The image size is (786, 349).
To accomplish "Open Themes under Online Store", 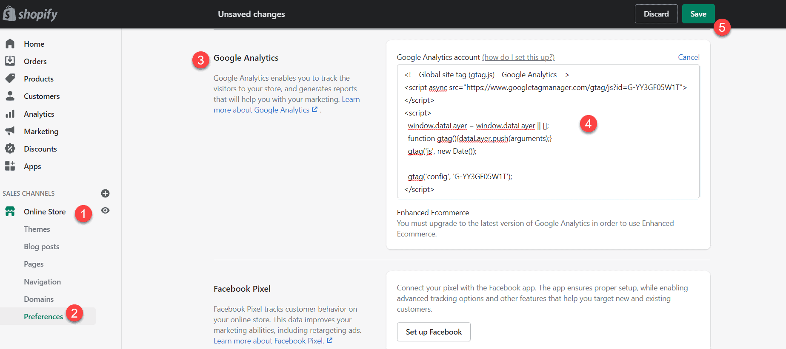I will (x=37, y=229).
